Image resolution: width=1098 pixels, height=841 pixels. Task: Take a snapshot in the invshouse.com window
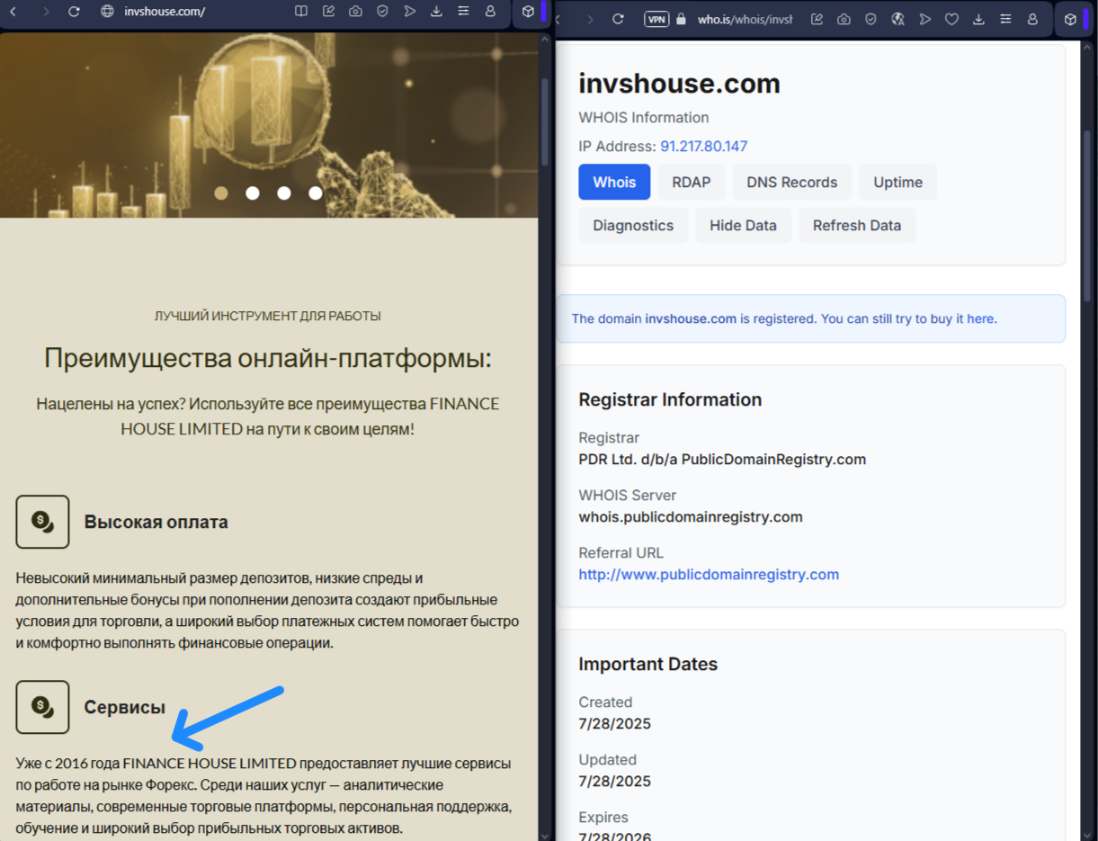coord(355,12)
